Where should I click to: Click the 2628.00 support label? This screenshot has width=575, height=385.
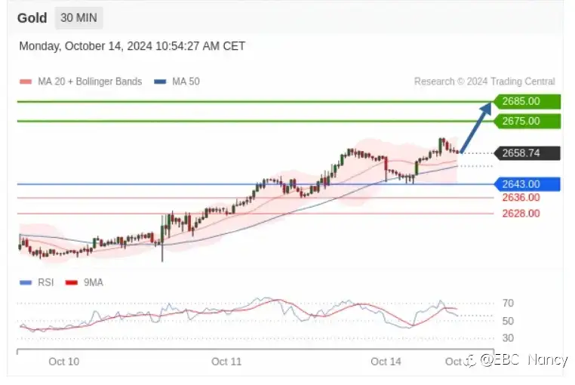pyautogui.click(x=521, y=214)
